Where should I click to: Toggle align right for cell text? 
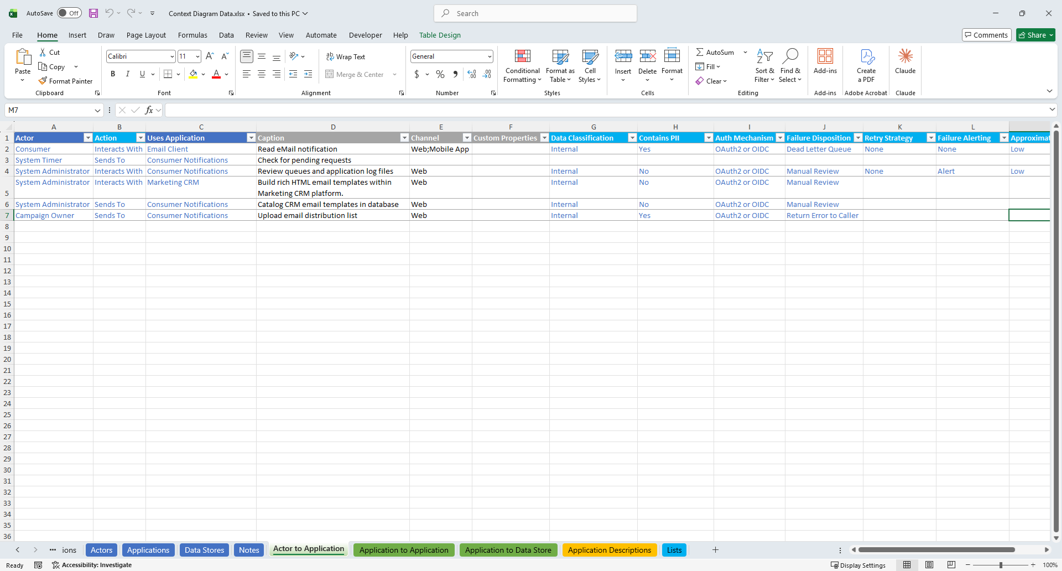(277, 74)
